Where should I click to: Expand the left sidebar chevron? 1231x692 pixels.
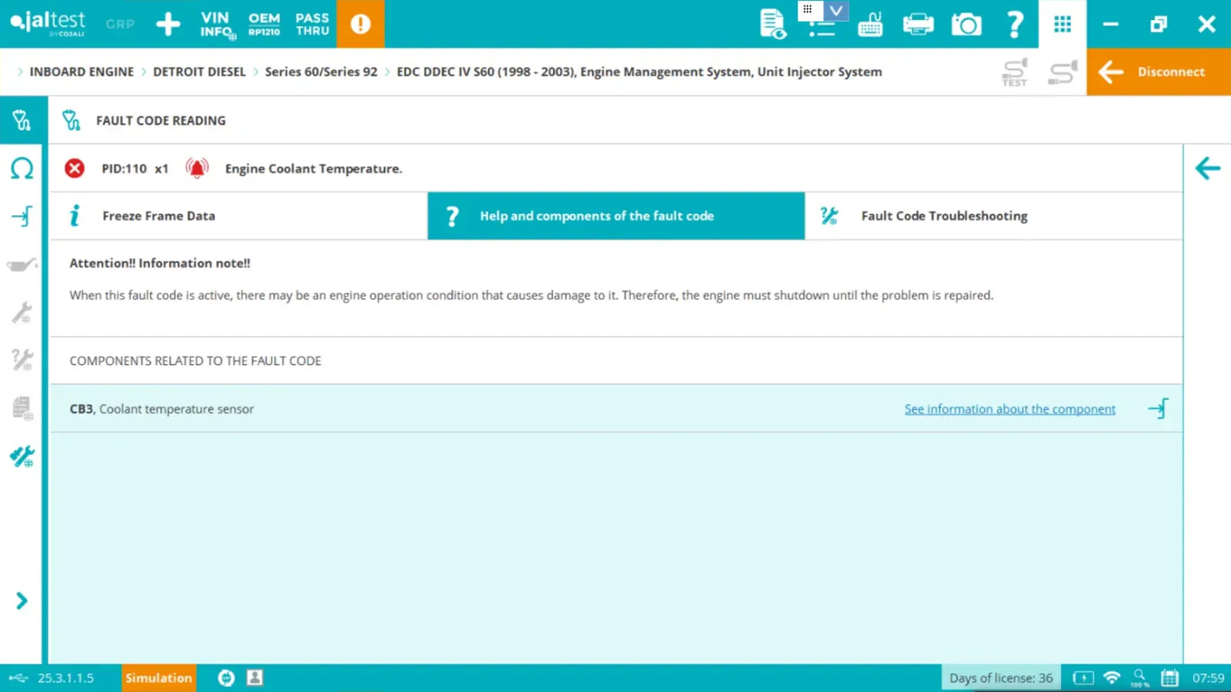pos(22,601)
